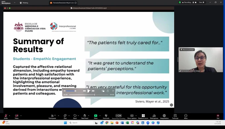Screen dimensions: 225x129
Task: Open the React heart menu
Action: click(x=75, y=115)
